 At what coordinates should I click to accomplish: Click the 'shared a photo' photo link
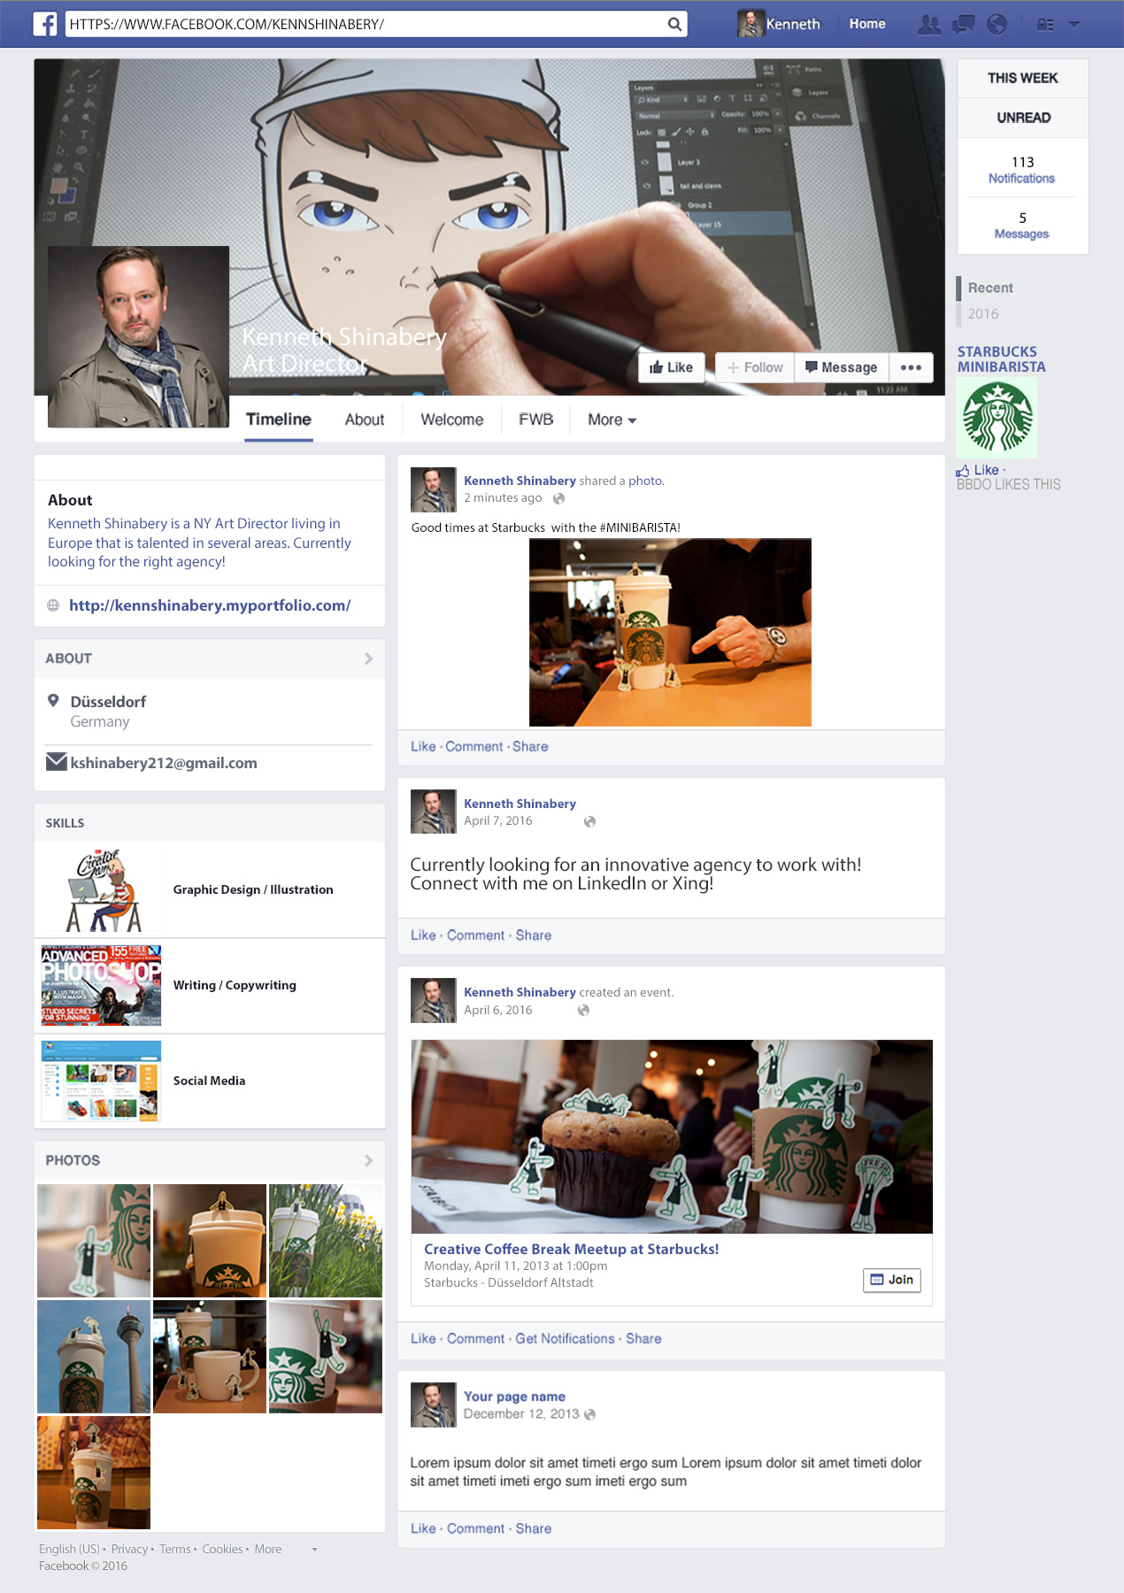click(645, 481)
